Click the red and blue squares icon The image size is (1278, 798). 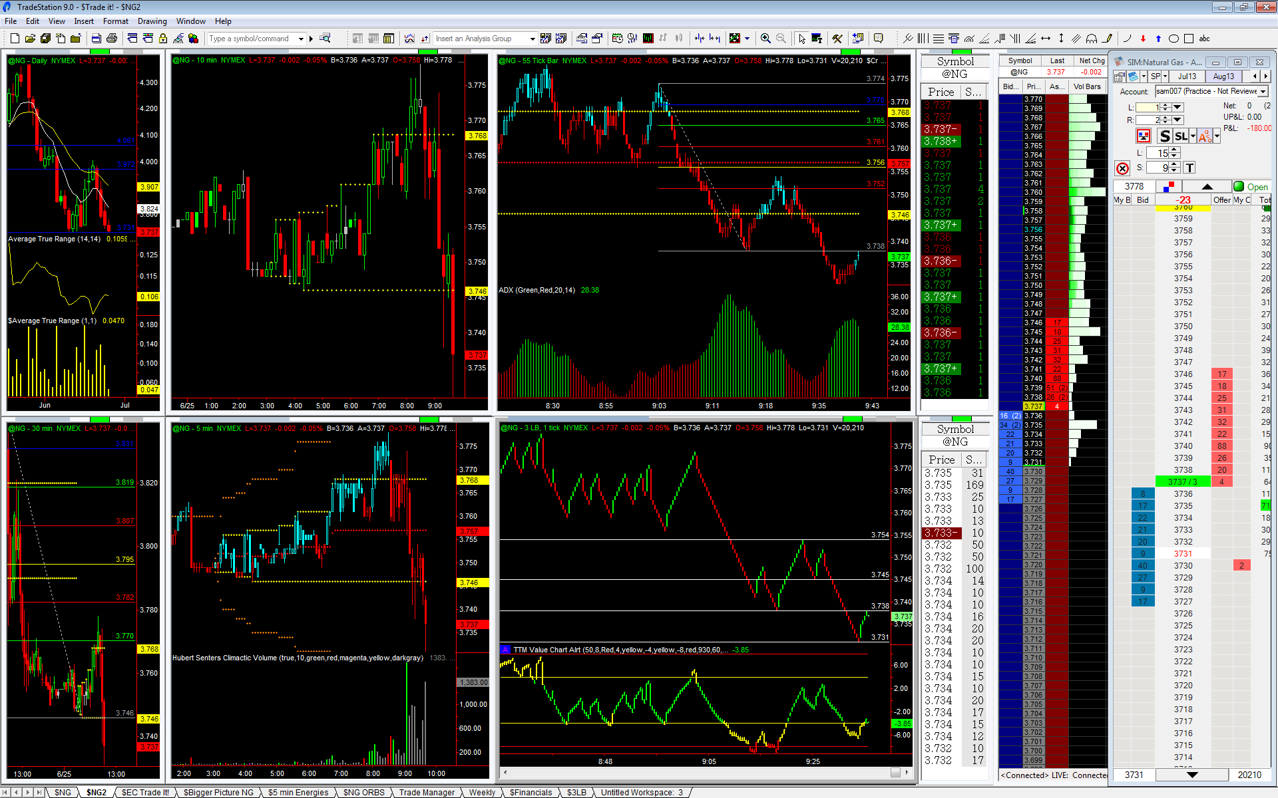click(x=1169, y=186)
